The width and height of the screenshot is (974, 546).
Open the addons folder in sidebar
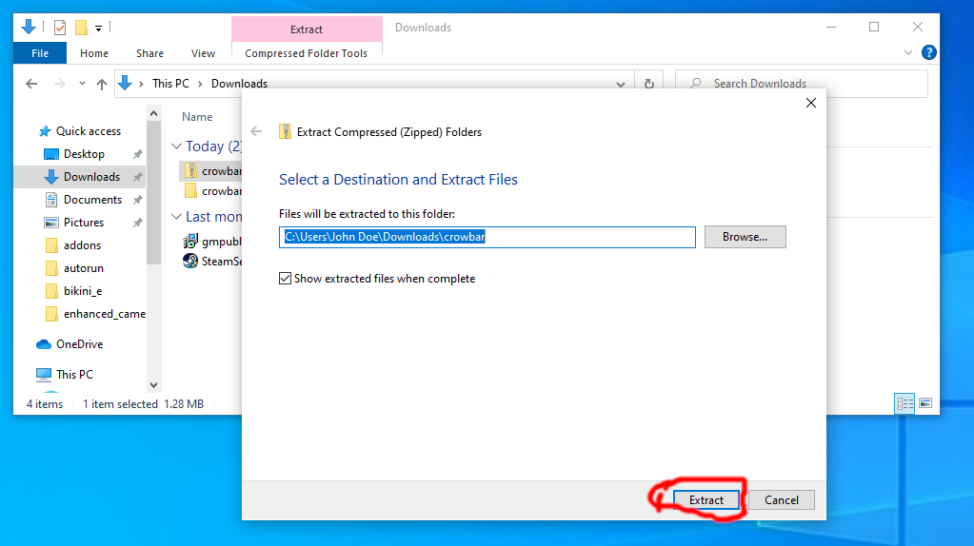[x=82, y=245]
